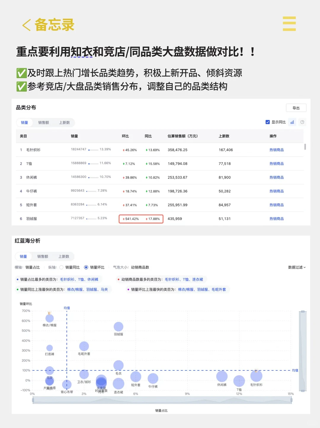Select 上新数 tab in 红蓝海分析
320x428 pixels.
[x=64, y=257]
